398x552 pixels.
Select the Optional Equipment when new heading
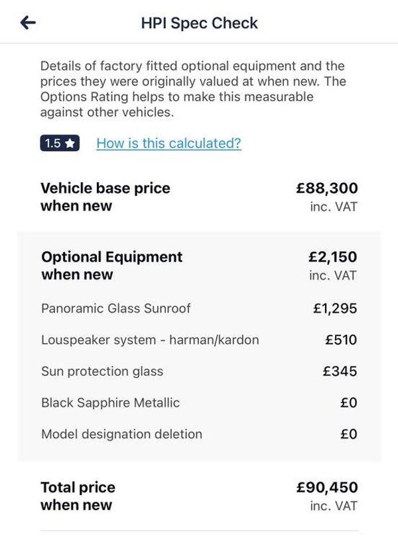[111, 265]
